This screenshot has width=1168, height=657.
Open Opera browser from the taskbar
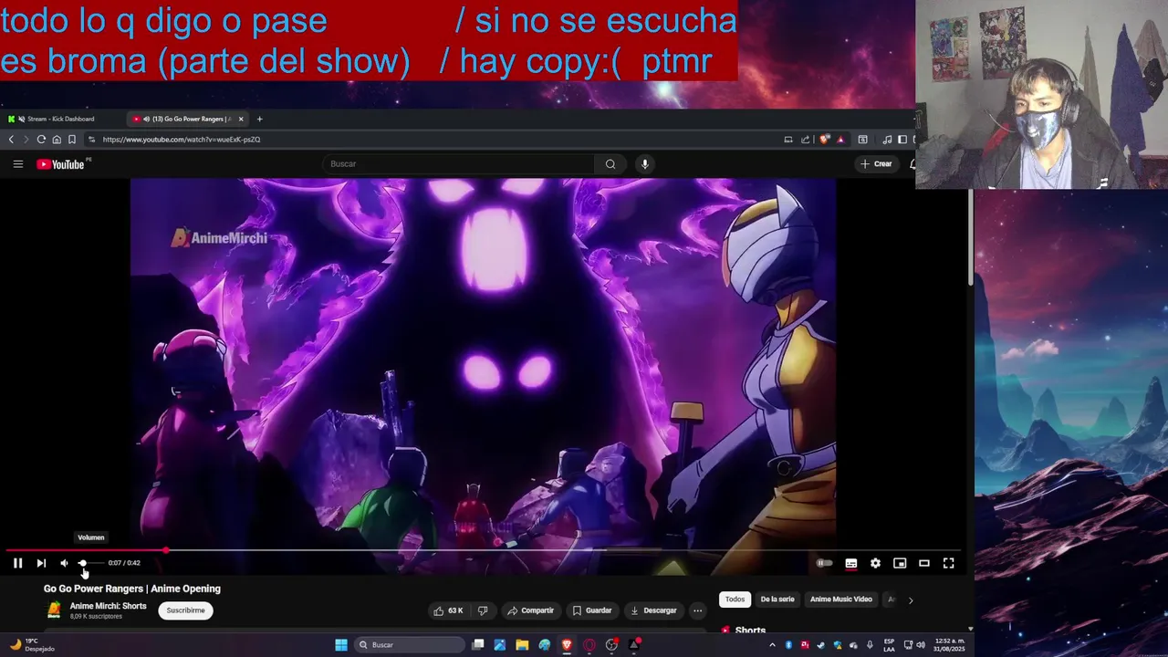(589, 645)
